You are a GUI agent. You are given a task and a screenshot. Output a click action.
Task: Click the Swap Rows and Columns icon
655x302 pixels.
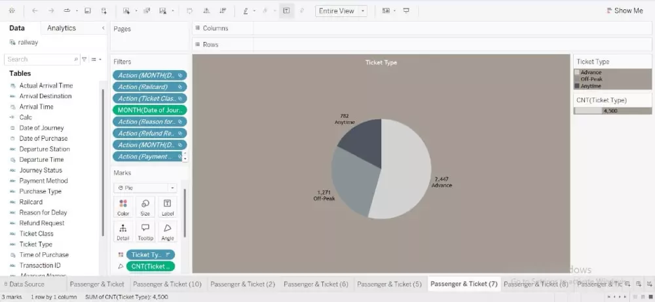coord(190,11)
